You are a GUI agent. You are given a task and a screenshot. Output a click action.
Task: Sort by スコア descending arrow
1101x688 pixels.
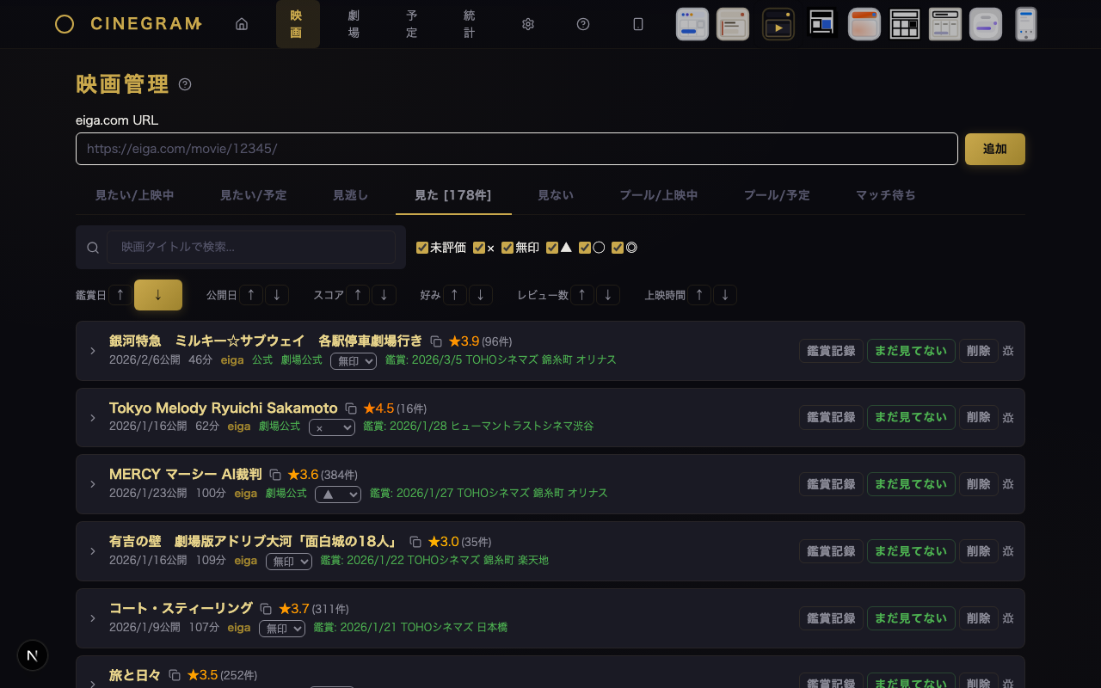click(384, 295)
